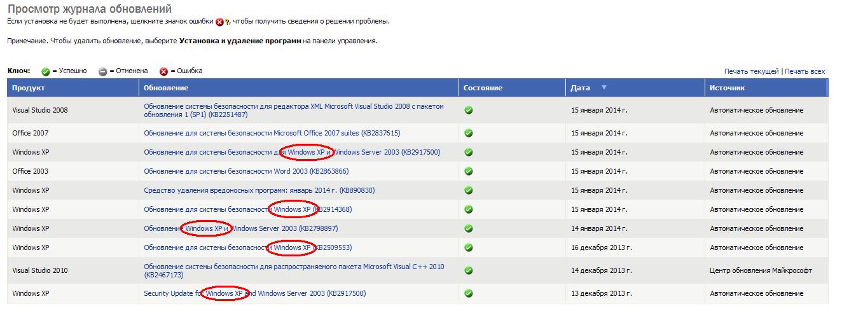Open the Печать текущей link
The width and height of the screenshot is (842, 313).
click(x=751, y=71)
